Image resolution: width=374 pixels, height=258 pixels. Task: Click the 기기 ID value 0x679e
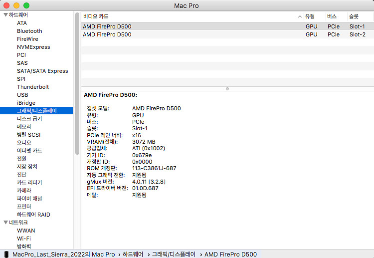(x=142, y=155)
